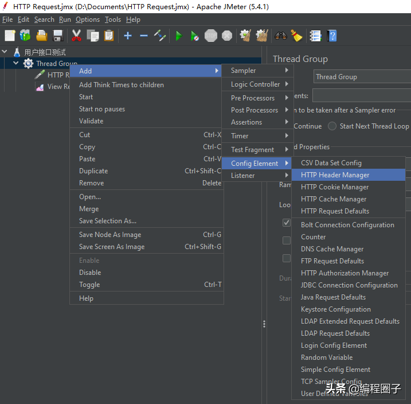Click the View Results listener icon
The image size is (411, 404).
[40, 87]
